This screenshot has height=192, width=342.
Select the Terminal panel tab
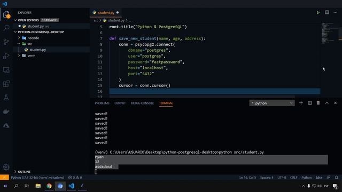[166, 103]
